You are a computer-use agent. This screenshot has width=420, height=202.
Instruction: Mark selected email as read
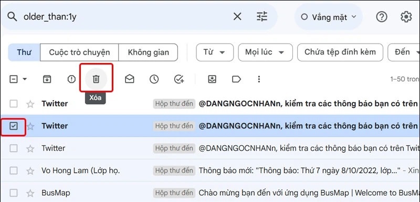point(130,79)
